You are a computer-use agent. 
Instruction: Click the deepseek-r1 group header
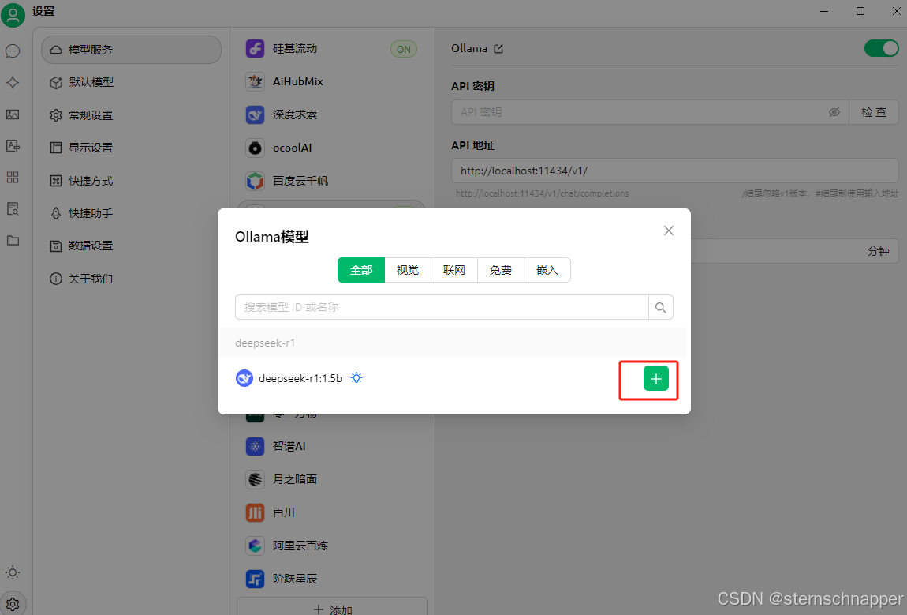click(x=452, y=343)
